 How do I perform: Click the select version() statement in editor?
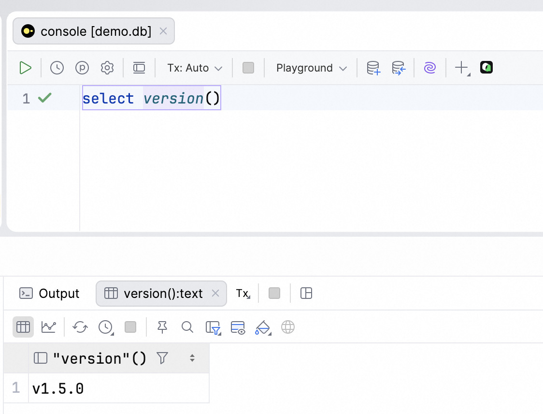coord(151,98)
